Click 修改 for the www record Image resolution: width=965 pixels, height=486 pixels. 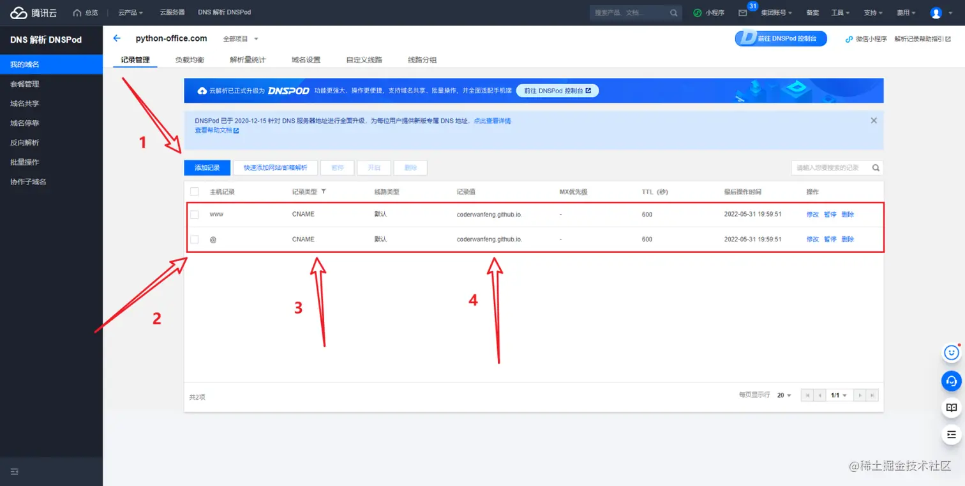pyautogui.click(x=812, y=215)
